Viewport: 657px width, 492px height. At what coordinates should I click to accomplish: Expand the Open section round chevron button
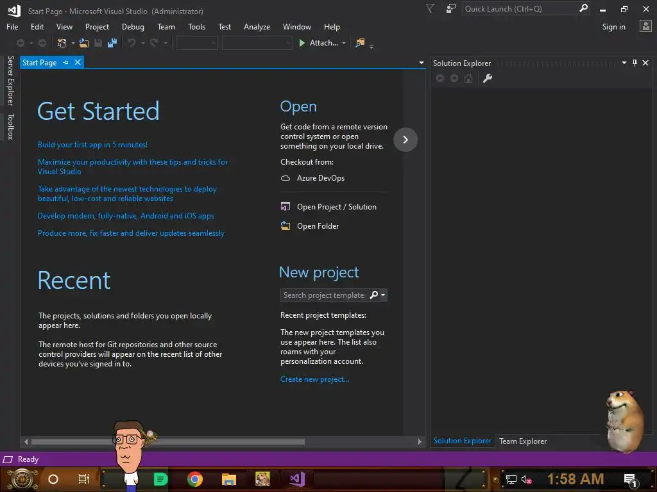click(x=405, y=139)
